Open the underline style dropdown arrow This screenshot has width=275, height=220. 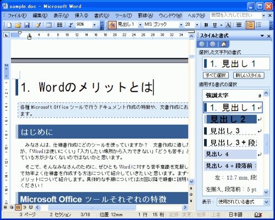coord(221,25)
